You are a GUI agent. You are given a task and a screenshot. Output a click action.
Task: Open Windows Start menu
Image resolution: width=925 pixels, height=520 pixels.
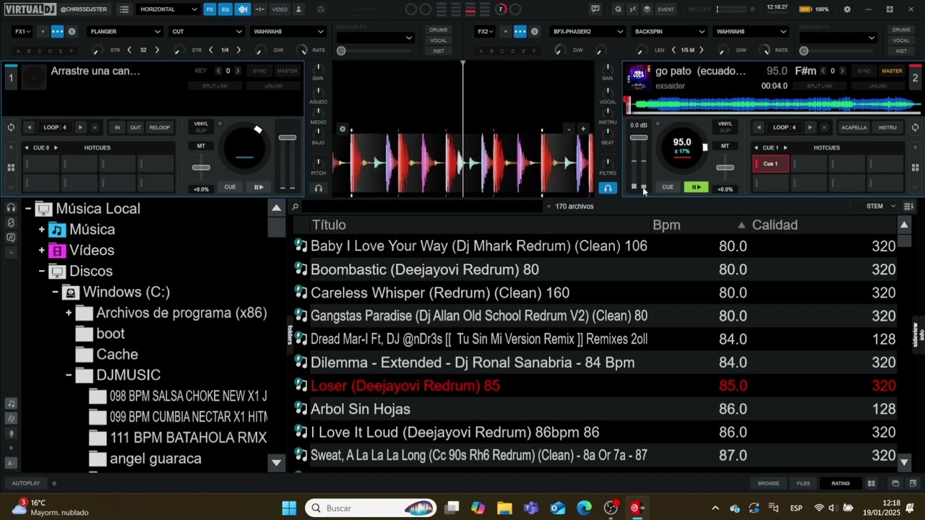pos(289,508)
